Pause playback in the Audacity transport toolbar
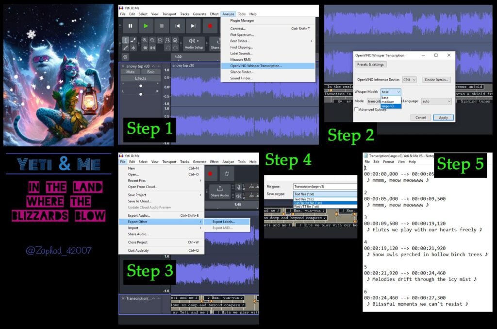This screenshot has width=497, height=329. [x=130, y=26]
